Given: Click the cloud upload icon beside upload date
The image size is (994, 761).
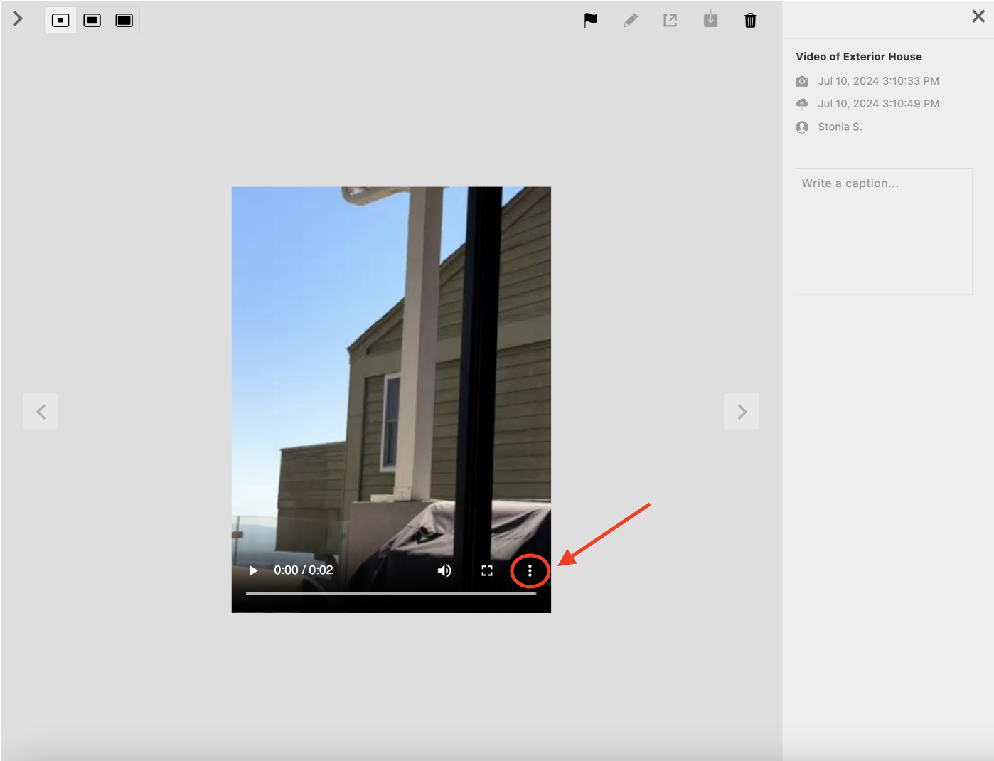Looking at the screenshot, I should coord(802,104).
